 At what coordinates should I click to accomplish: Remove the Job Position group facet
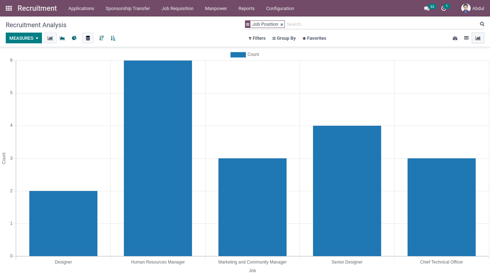[x=282, y=24]
